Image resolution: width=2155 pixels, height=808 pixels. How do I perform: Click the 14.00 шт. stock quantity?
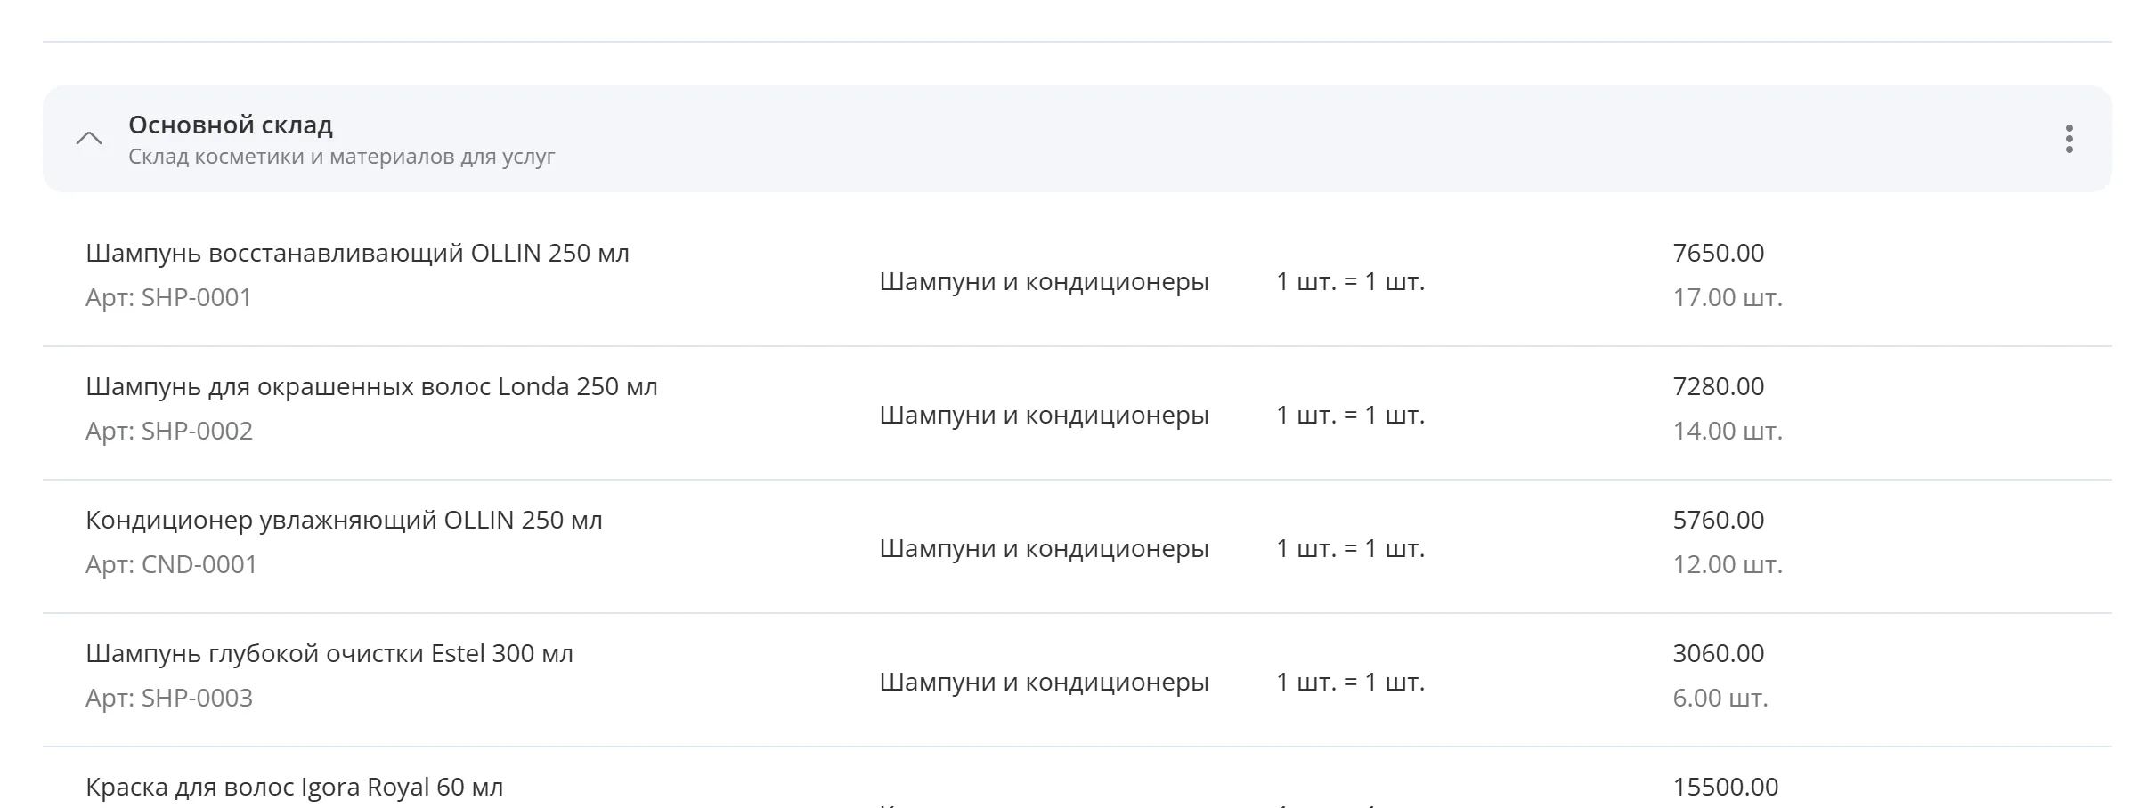(1727, 431)
